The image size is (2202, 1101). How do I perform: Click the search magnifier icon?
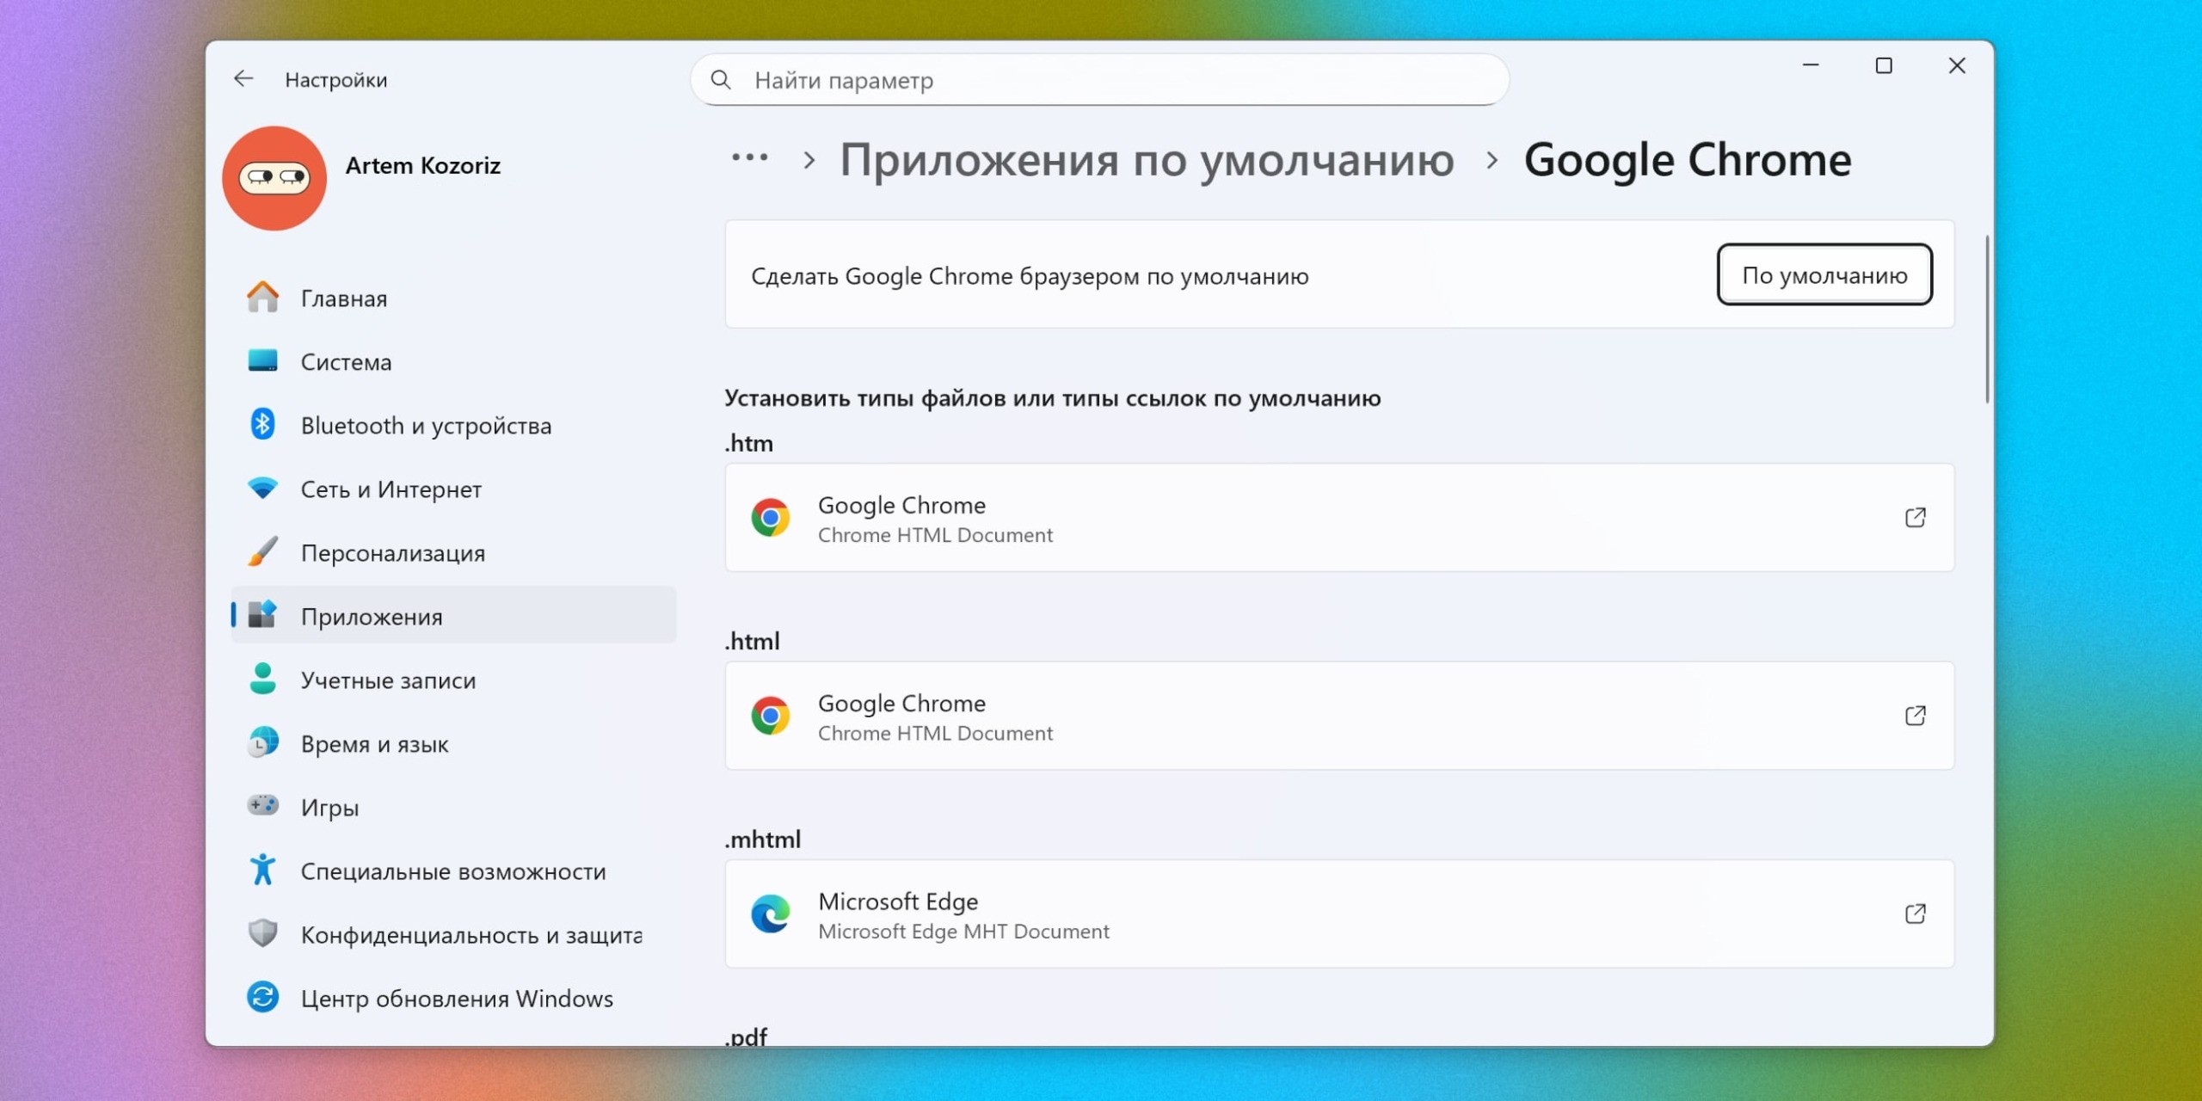[x=721, y=79]
